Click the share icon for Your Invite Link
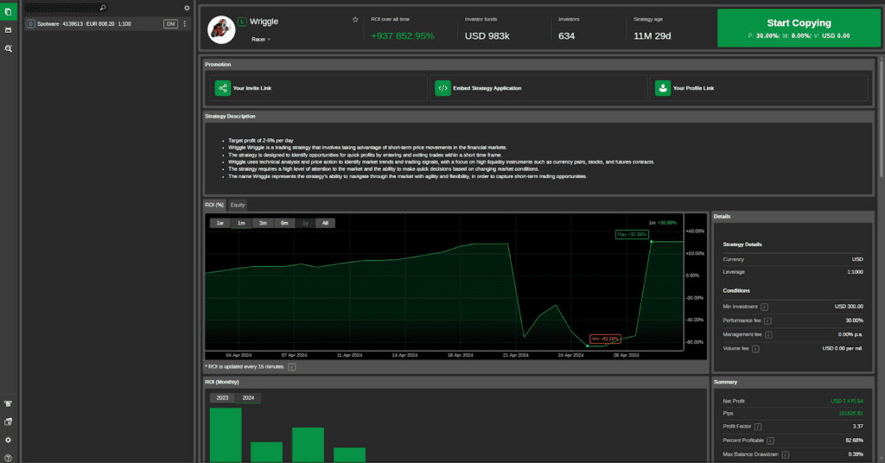This screenshot has width=885, height=463. pos(223,88)
